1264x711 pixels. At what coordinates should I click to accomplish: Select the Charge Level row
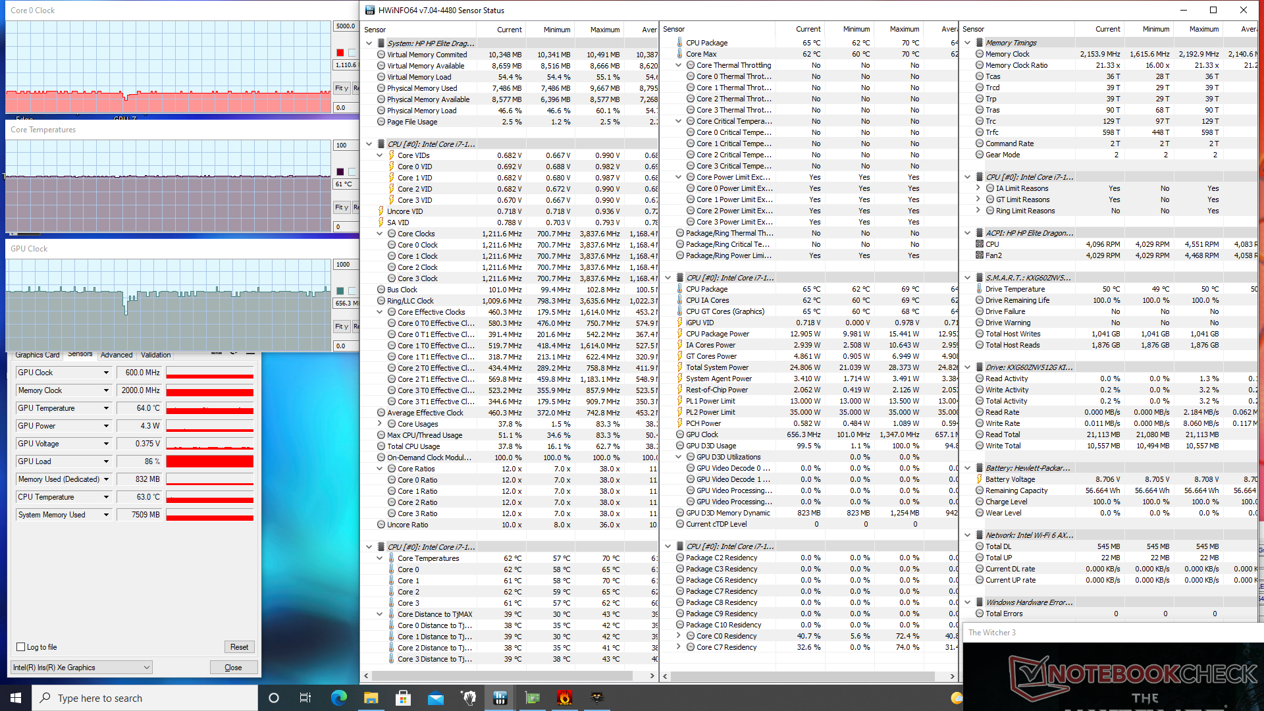point(1109,502)
